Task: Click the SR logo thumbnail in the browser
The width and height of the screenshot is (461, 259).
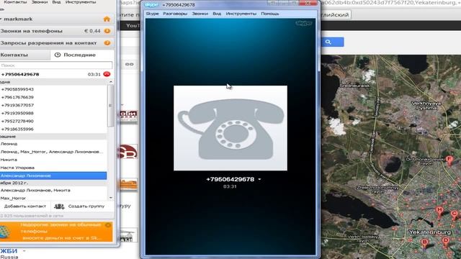Action: pyautogui.click(x=128, y=152)
